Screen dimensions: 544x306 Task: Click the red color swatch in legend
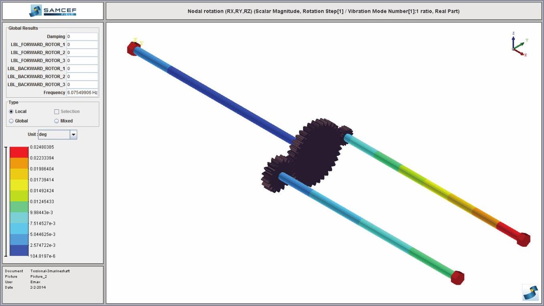coord(19,152)
